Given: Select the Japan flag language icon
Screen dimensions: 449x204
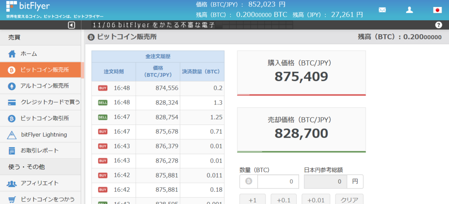Looking at the screenshot, I should pyautogui.click(x=437, y=10).
